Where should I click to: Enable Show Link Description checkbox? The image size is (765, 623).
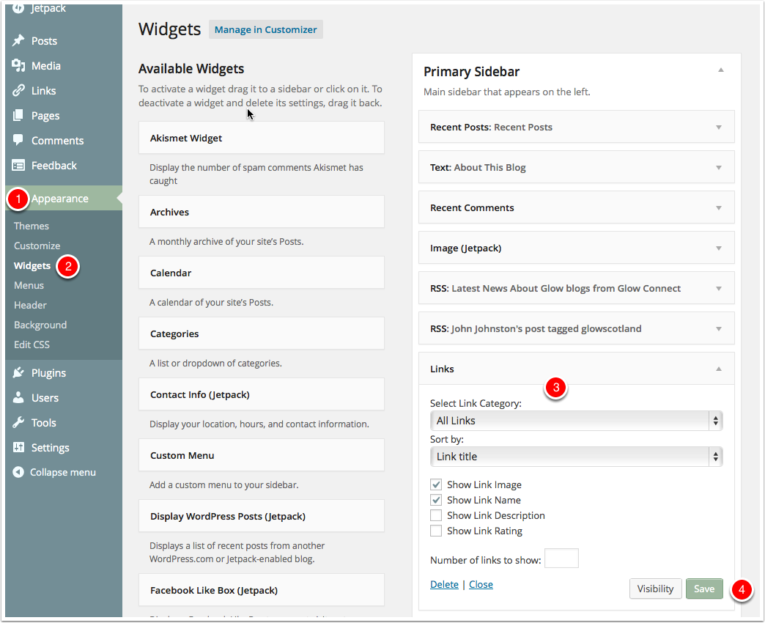tap(436, 515)
